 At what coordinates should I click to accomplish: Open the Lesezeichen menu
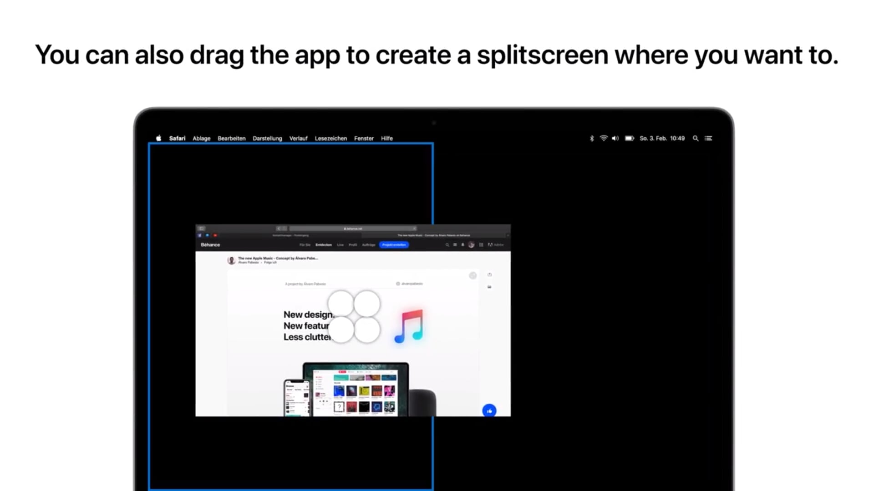[330, 138]
